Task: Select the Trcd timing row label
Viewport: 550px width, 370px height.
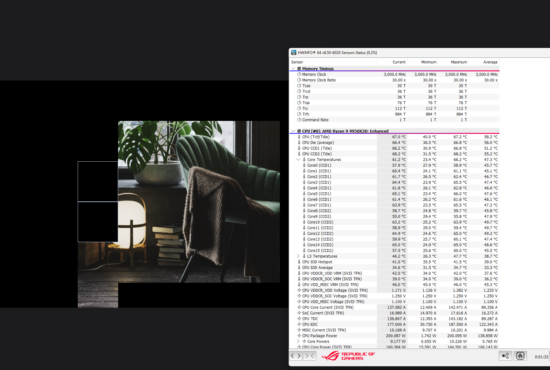Action: (x=306, y=91)
